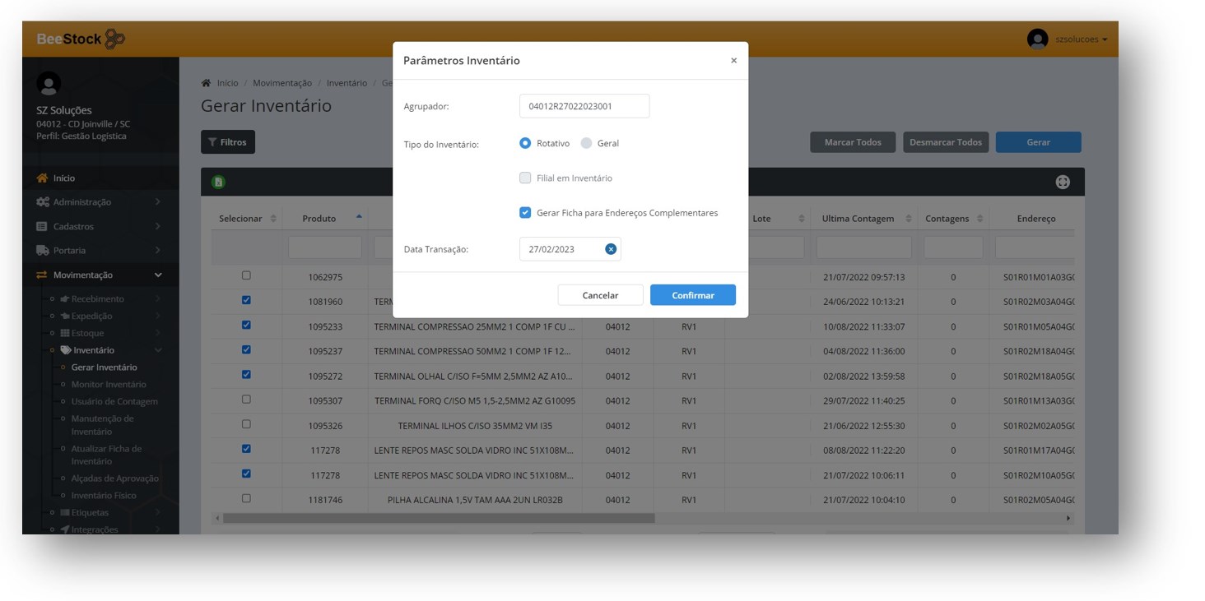
Task: Click the green Excel export icon
Action: tap(219, 183)
